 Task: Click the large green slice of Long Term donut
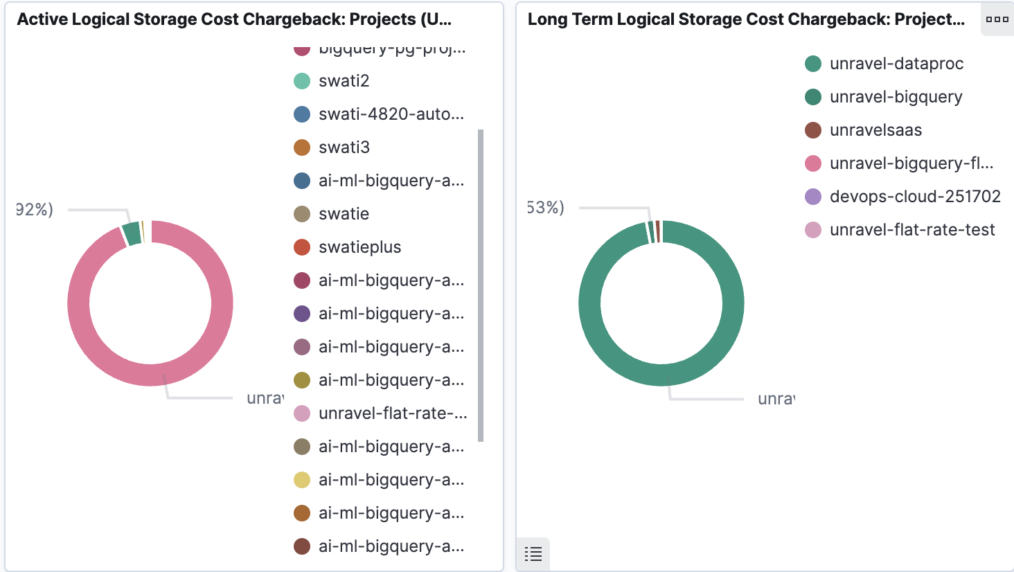661,375
